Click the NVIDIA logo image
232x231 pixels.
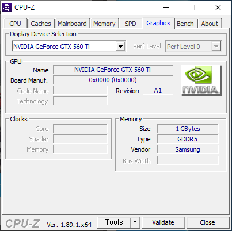[x=201, y=80]
